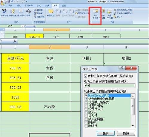Open the 公式 ribbon tab
This screenshot has width=149, height=137.
(x=39, y=6)
